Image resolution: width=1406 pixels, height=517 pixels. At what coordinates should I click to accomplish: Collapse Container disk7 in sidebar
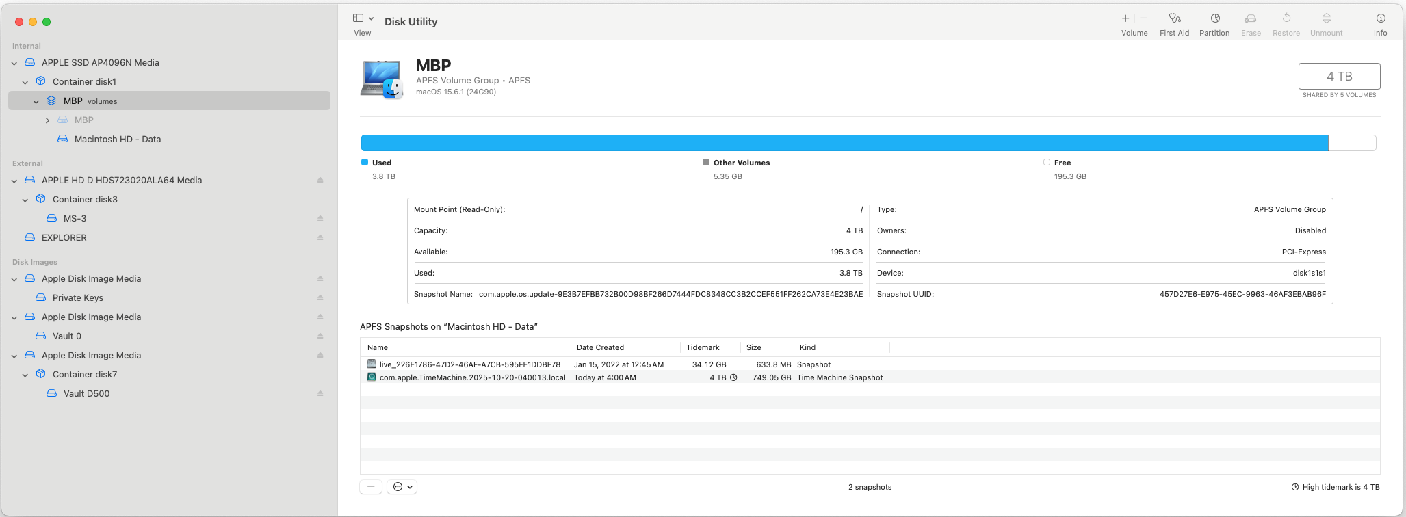25,375
